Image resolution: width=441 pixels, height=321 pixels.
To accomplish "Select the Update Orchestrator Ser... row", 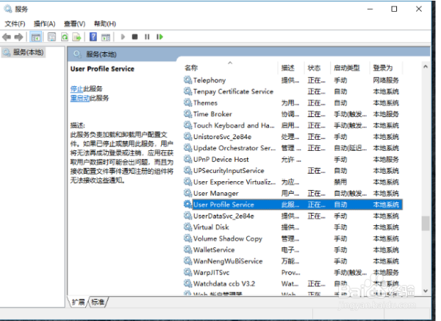I will coord(293,148).
